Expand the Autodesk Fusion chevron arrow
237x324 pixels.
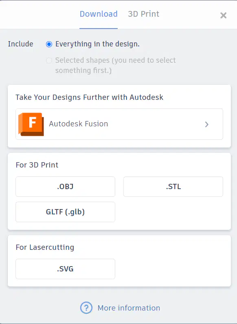coord(206,124)
